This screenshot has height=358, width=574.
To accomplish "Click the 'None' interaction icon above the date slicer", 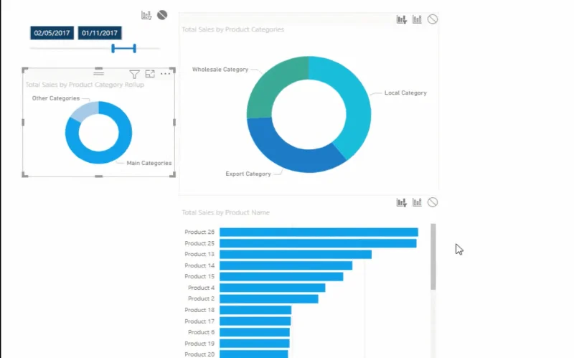I will click(162, 15).
